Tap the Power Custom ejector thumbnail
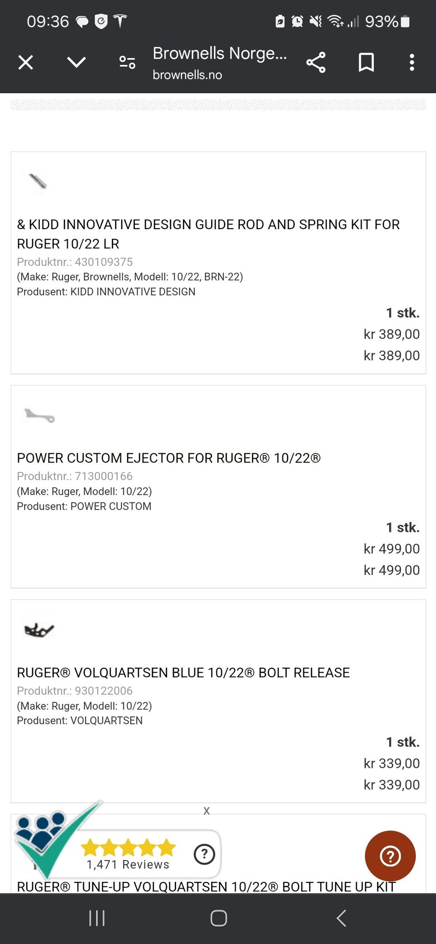 [40, 415]
